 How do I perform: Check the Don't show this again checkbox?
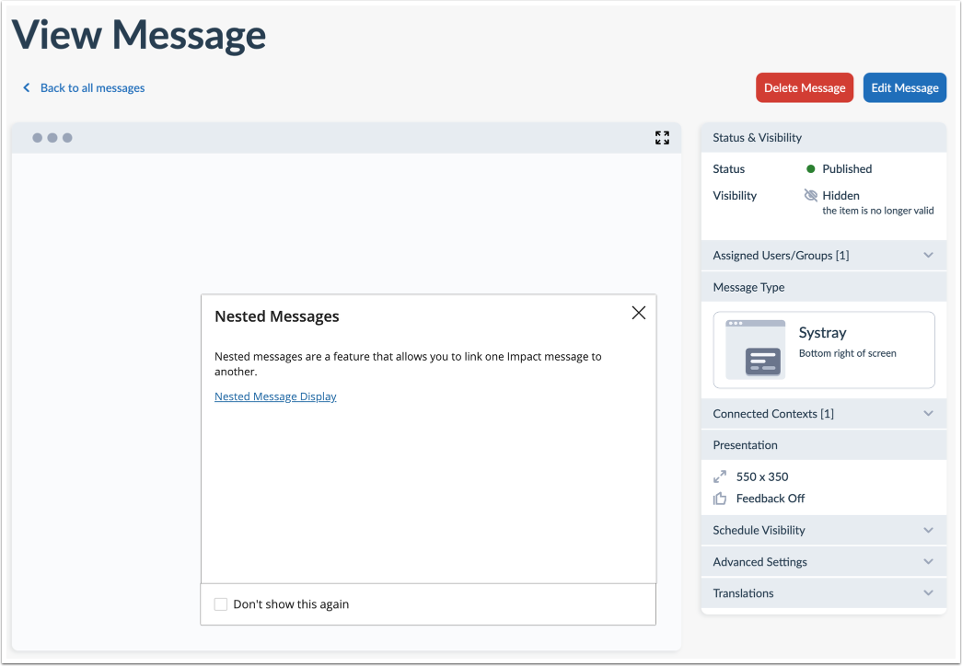click(220, 603)
